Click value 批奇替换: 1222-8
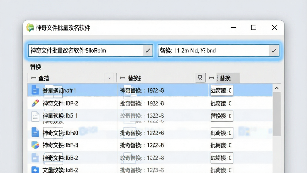This screenshot has width=307, height=173. [x=142, y=133]
